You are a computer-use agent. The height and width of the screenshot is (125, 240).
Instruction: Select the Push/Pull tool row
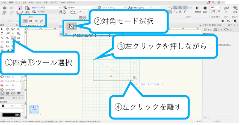[10, 85]
